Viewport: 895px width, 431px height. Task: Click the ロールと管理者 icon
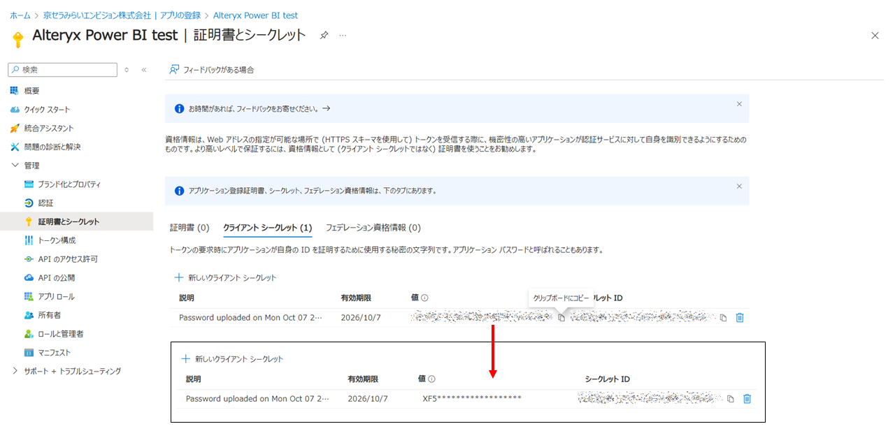point(29,334)
